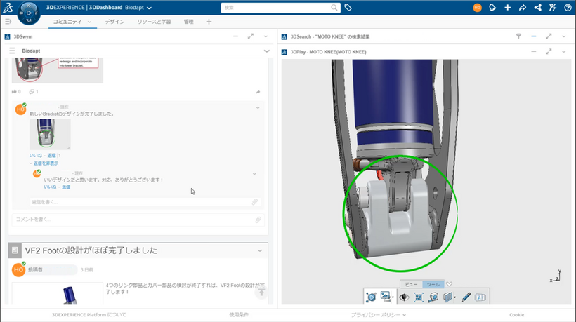Image resolution: width=576 pixels, height=322 pixels.
Task: Switch to the 管理 tab
Action: (188, 22)
